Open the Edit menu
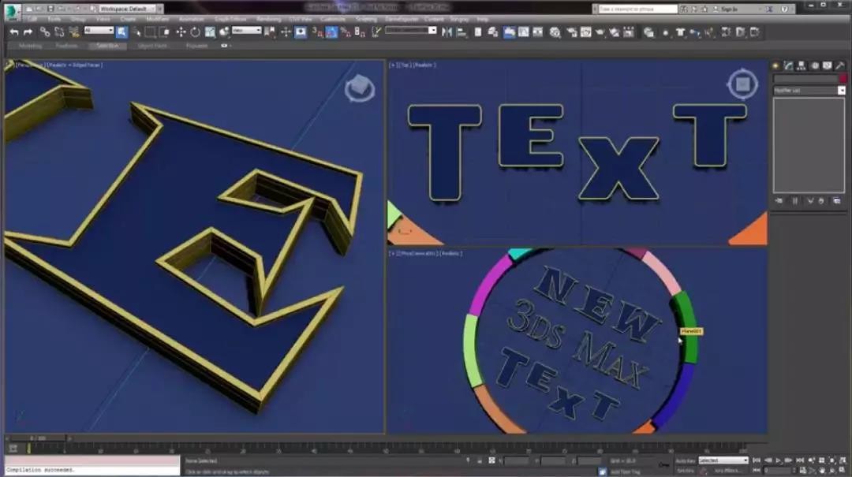The width and height of the screenshot is (852, 477). (32, 19)
